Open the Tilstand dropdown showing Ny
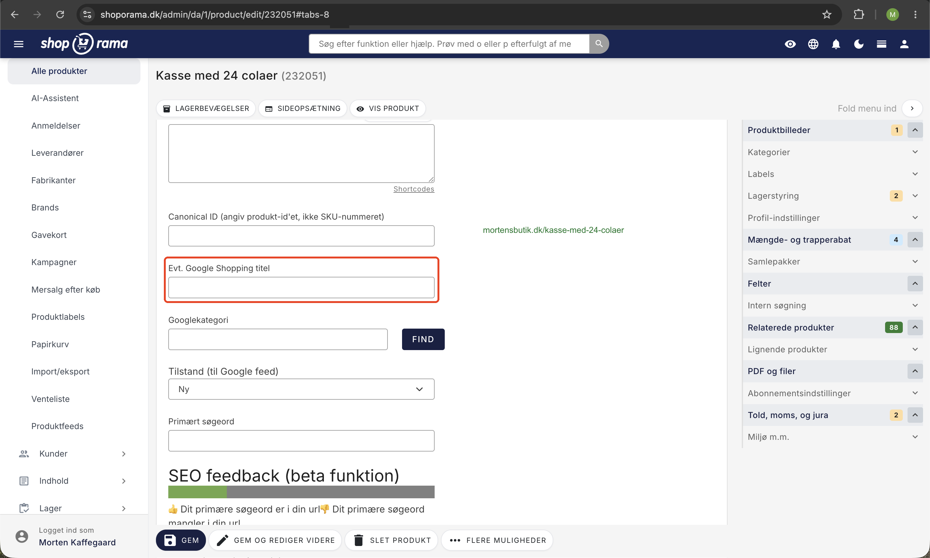The width and height of the screenshot is (930, 558). (x=301, y=389)
